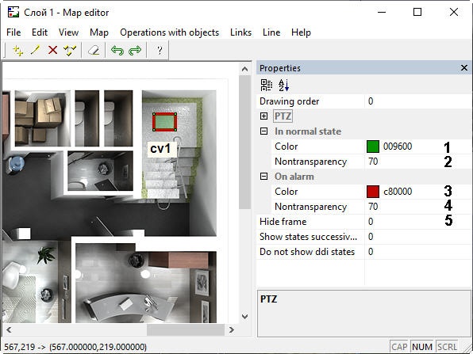This screenshot has height=354, width=473.
Task: Expand the PTZ property group
Action: [263, 116]
